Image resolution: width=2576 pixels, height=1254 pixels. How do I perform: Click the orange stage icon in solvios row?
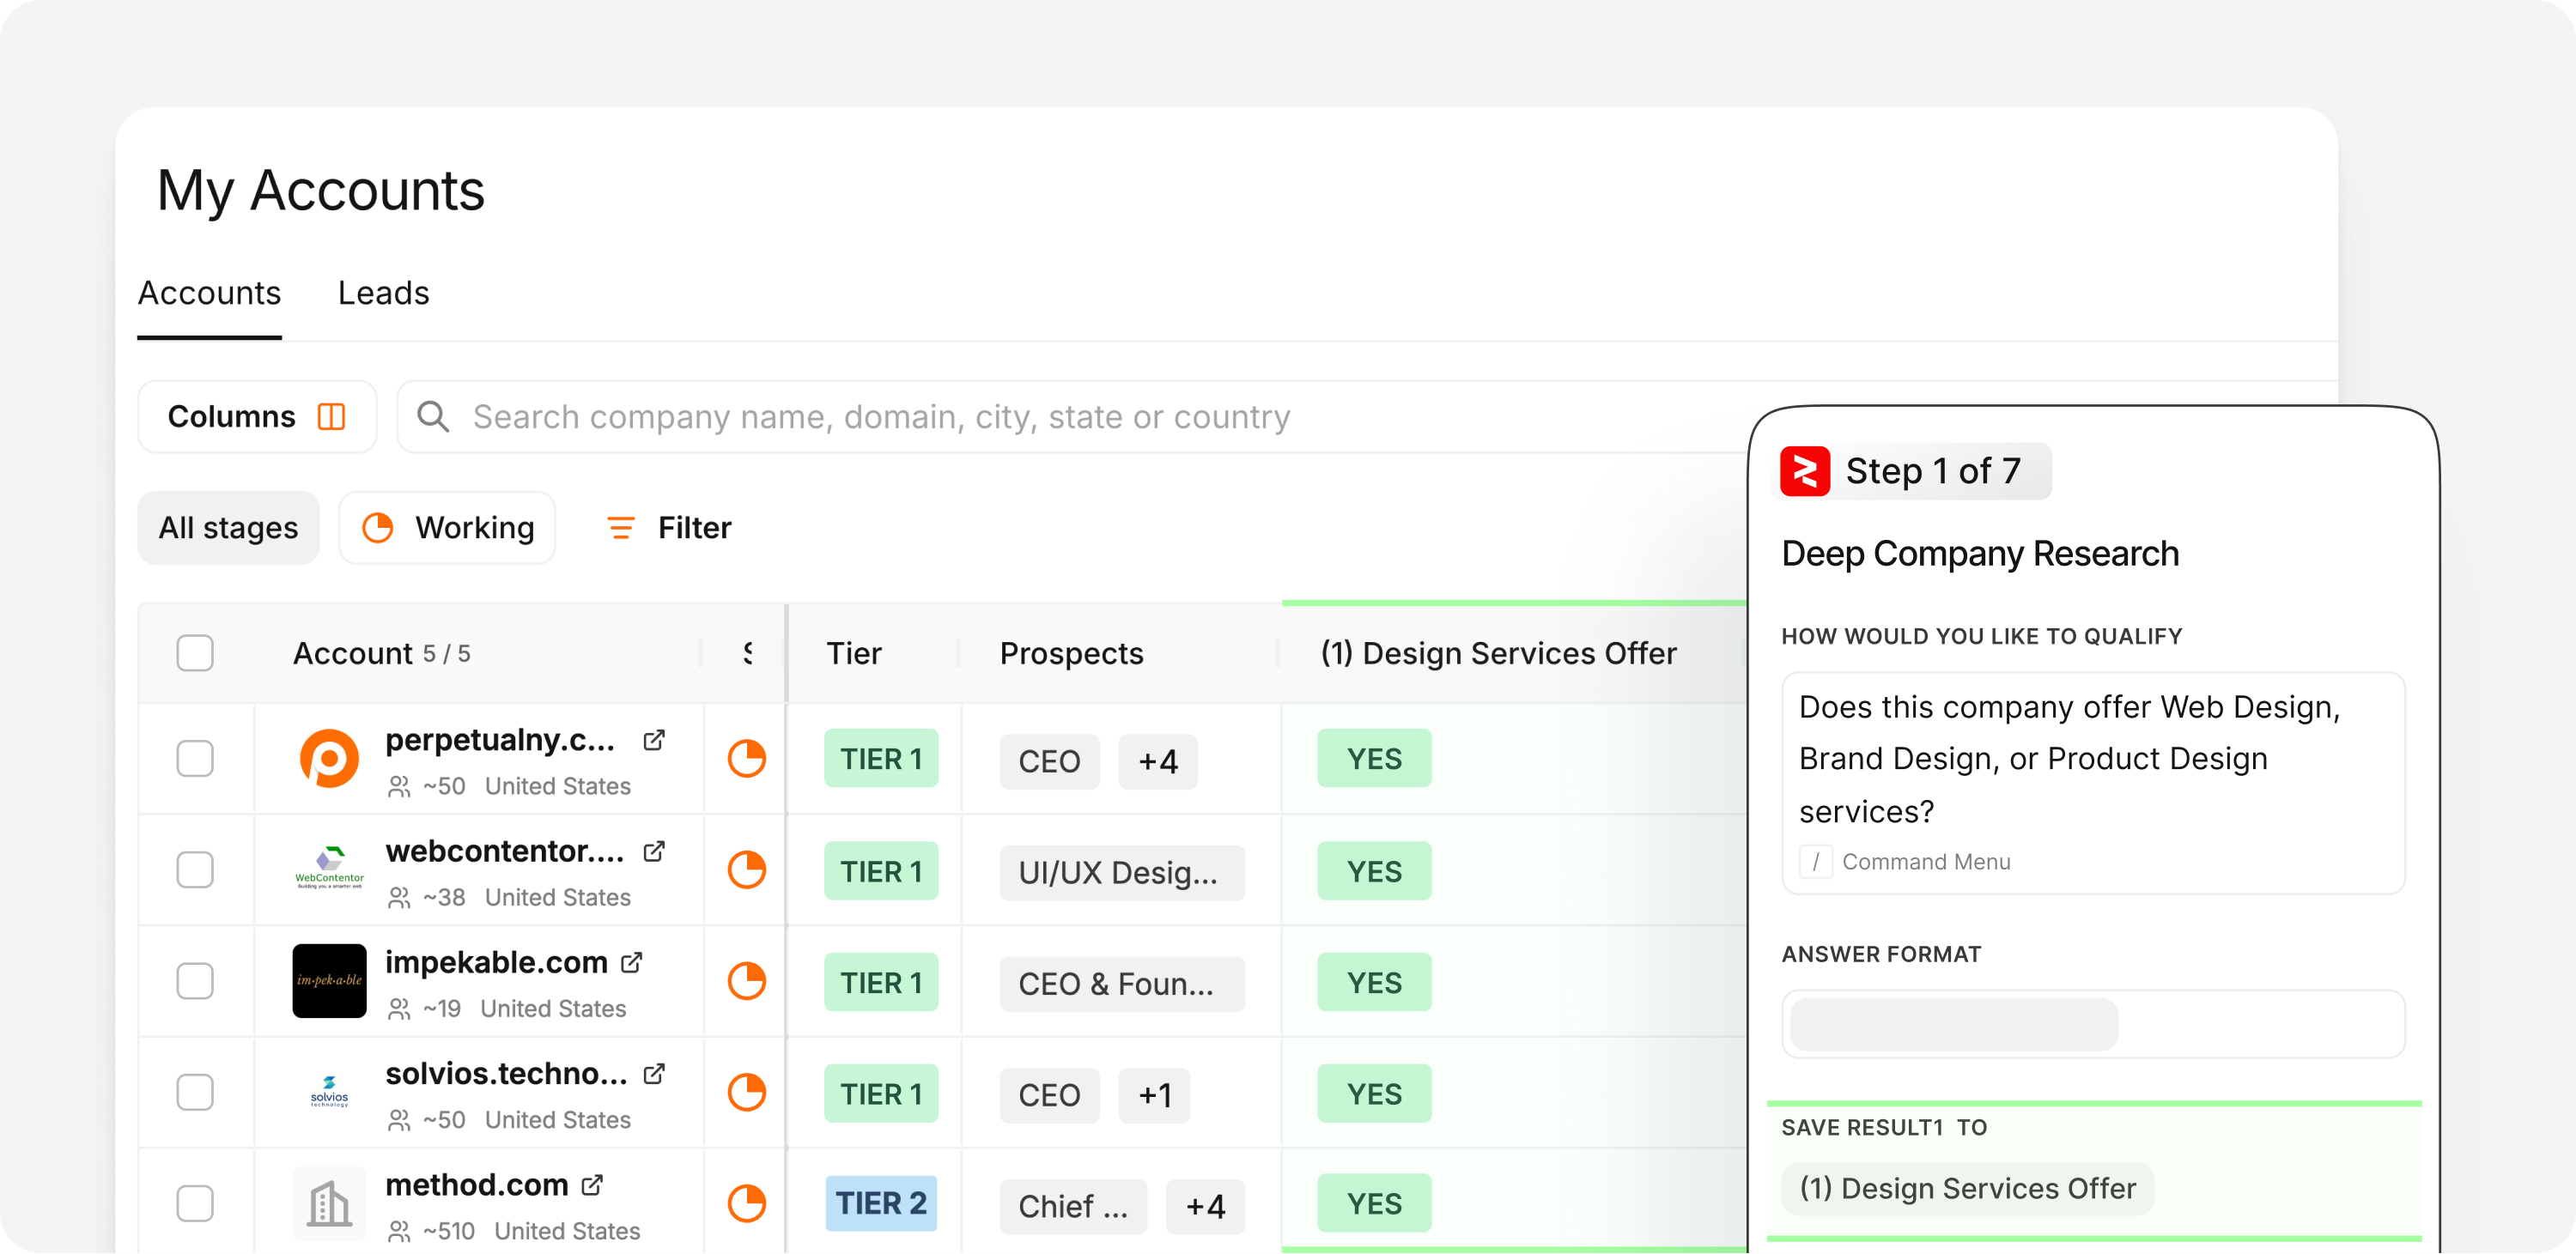tap(746, 1093)
